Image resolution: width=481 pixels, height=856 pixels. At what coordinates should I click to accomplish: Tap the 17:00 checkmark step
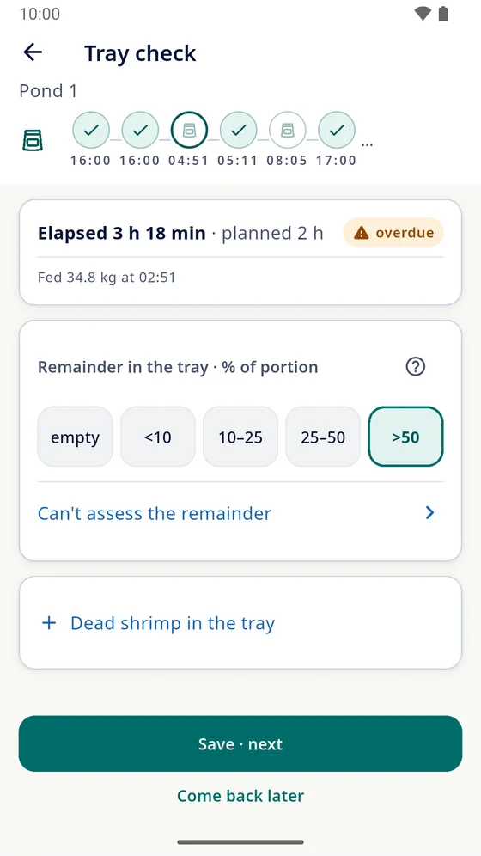point(337,130)
